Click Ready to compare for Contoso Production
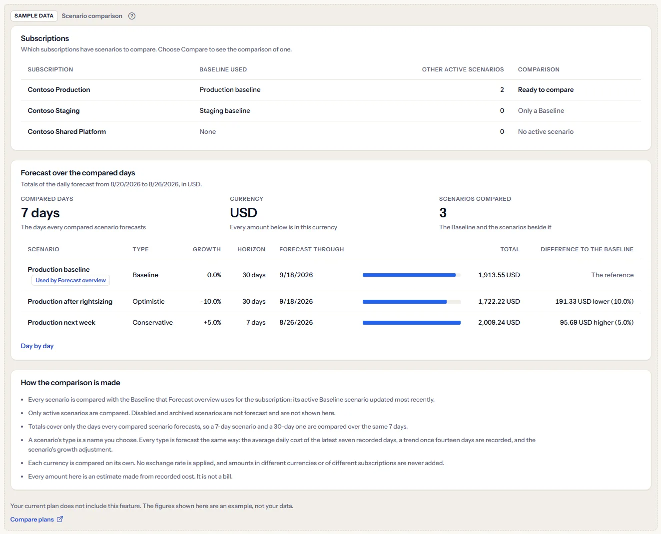Screen dimensions: 661x534 point(546,90)
